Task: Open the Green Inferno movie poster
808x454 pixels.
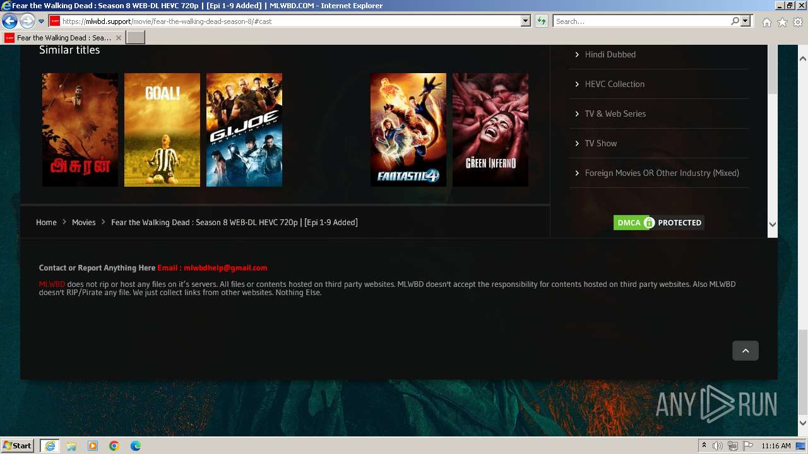Action: (x=490, y=130)
